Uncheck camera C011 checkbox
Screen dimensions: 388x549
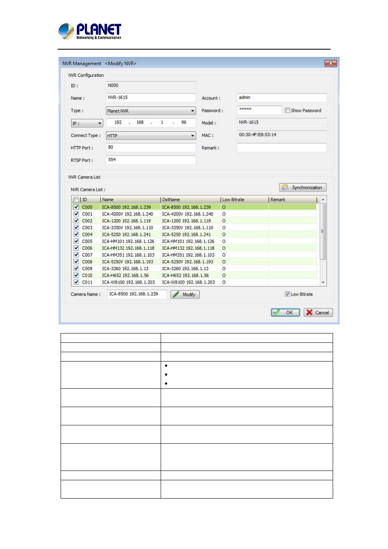(x=76, y=282)
